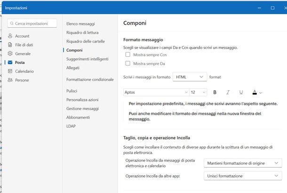This screenshot has height=193, width=287.
Task: Open Gestione messaggi settings page
Action: click(x=82, y=108)
